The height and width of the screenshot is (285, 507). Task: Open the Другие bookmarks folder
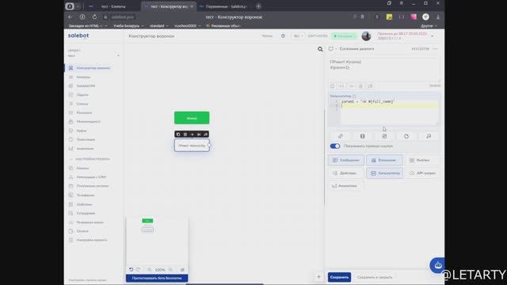coord(429,26)
